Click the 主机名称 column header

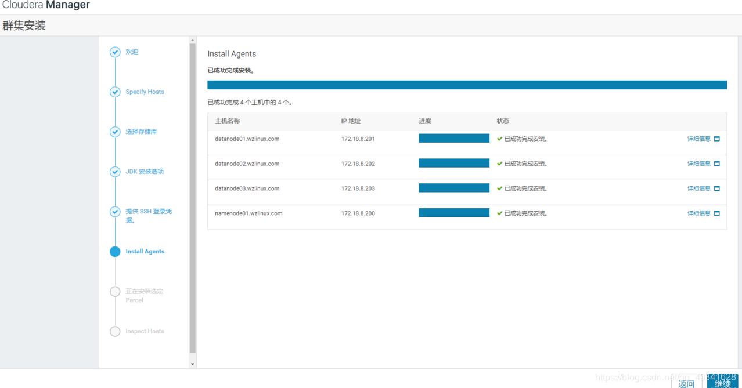[227, 121]
